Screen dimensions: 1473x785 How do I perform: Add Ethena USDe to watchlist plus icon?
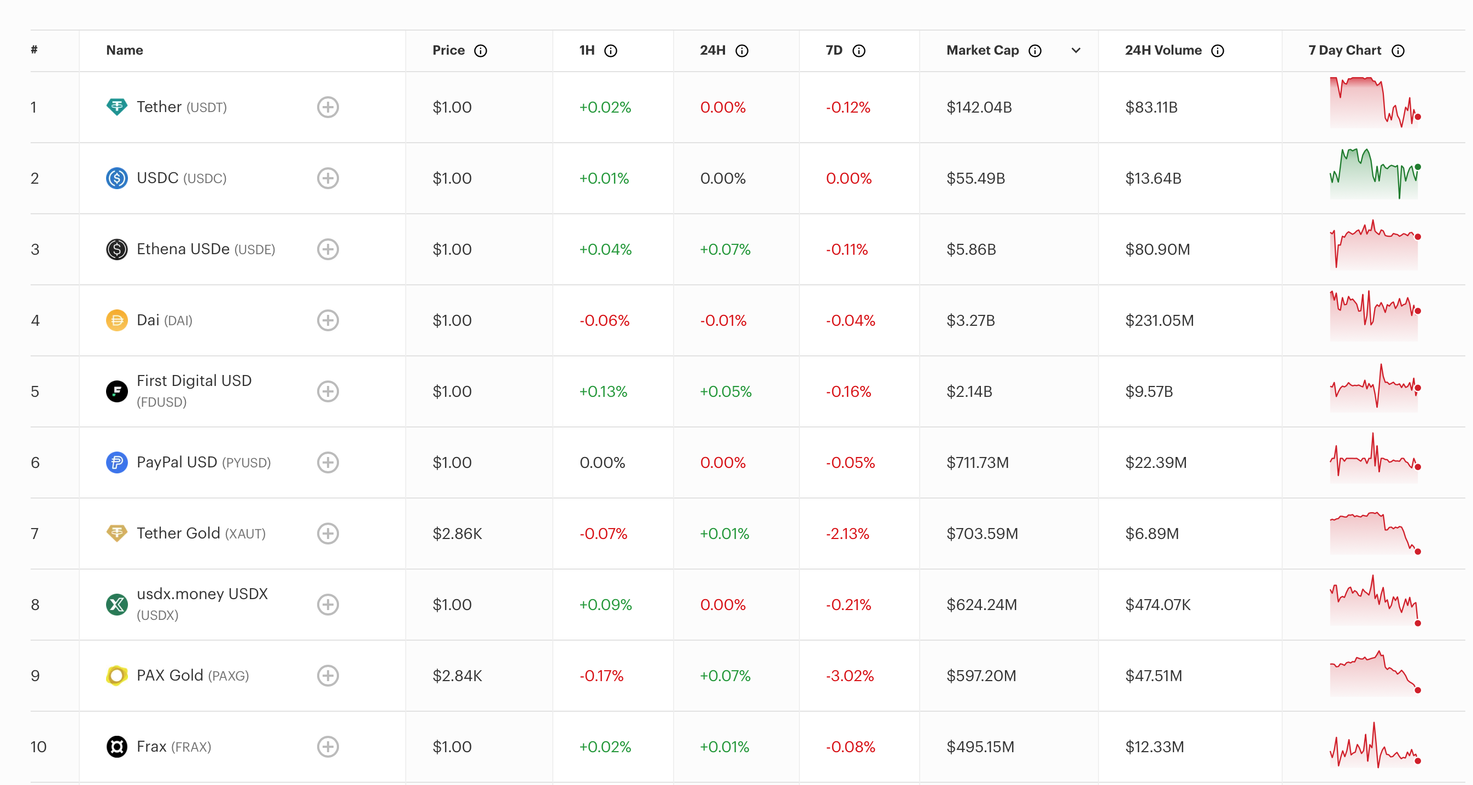328,249
